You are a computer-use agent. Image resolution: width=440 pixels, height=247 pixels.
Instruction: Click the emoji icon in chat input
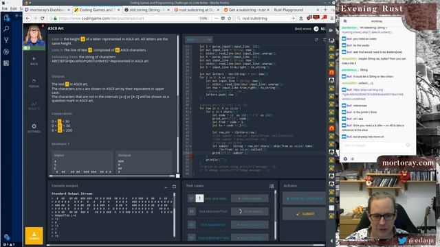point(408,145)
